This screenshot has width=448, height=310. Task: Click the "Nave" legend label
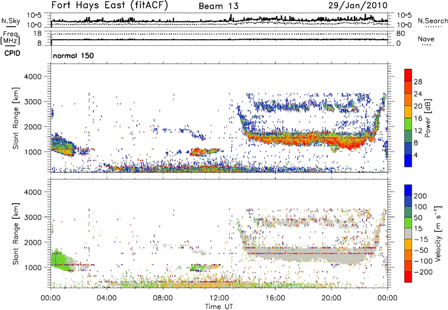(x=426, y=39)
